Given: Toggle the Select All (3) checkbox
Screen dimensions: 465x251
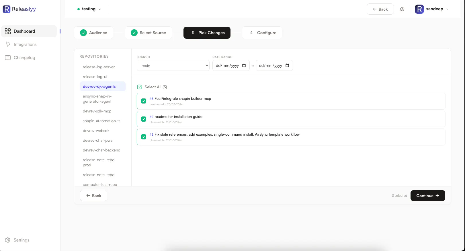Looking at the screenshot, I should (x=139, y=87).
